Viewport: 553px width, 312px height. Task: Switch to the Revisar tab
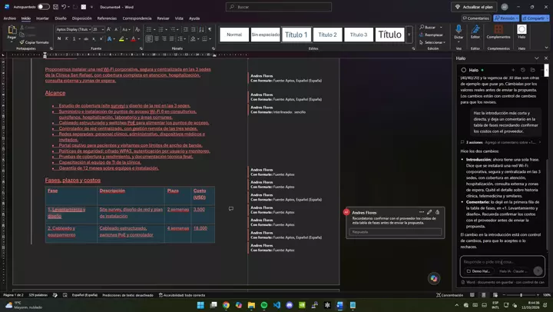(163, 18)
